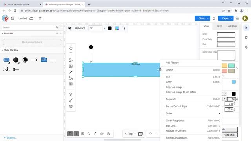Click the zoom magnifier in bottom toolbar

(89, 134)
